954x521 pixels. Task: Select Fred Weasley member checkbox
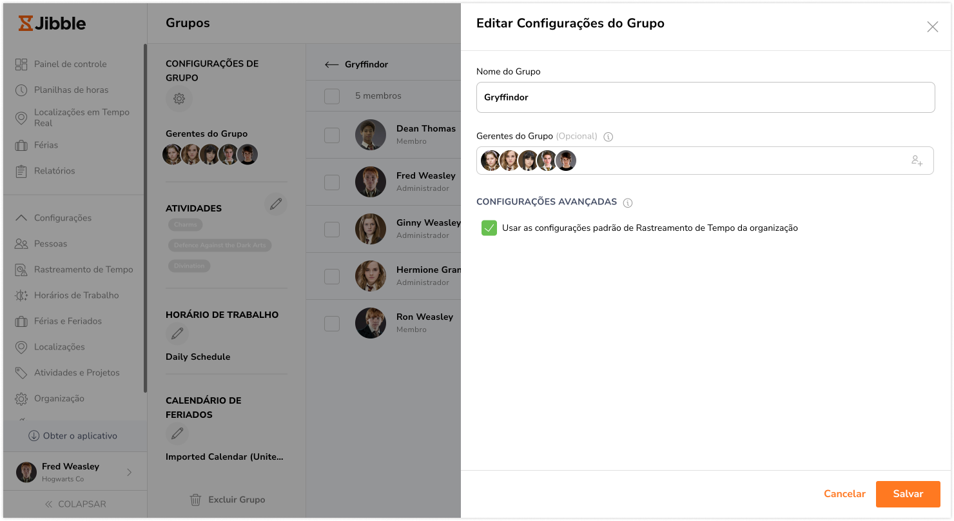tap(332, 182)
